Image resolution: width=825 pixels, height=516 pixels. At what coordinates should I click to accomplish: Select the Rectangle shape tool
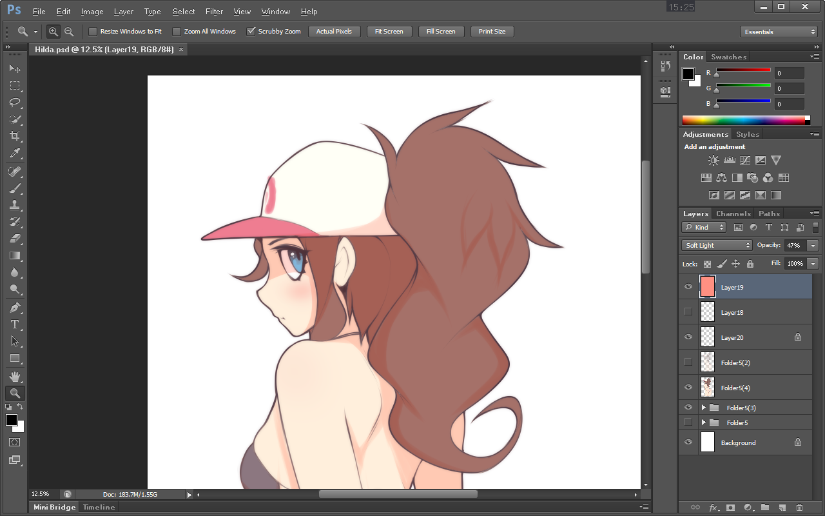point(14,359)
